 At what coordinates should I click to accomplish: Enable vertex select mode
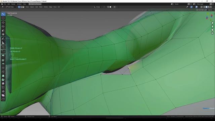click(19, 7)
